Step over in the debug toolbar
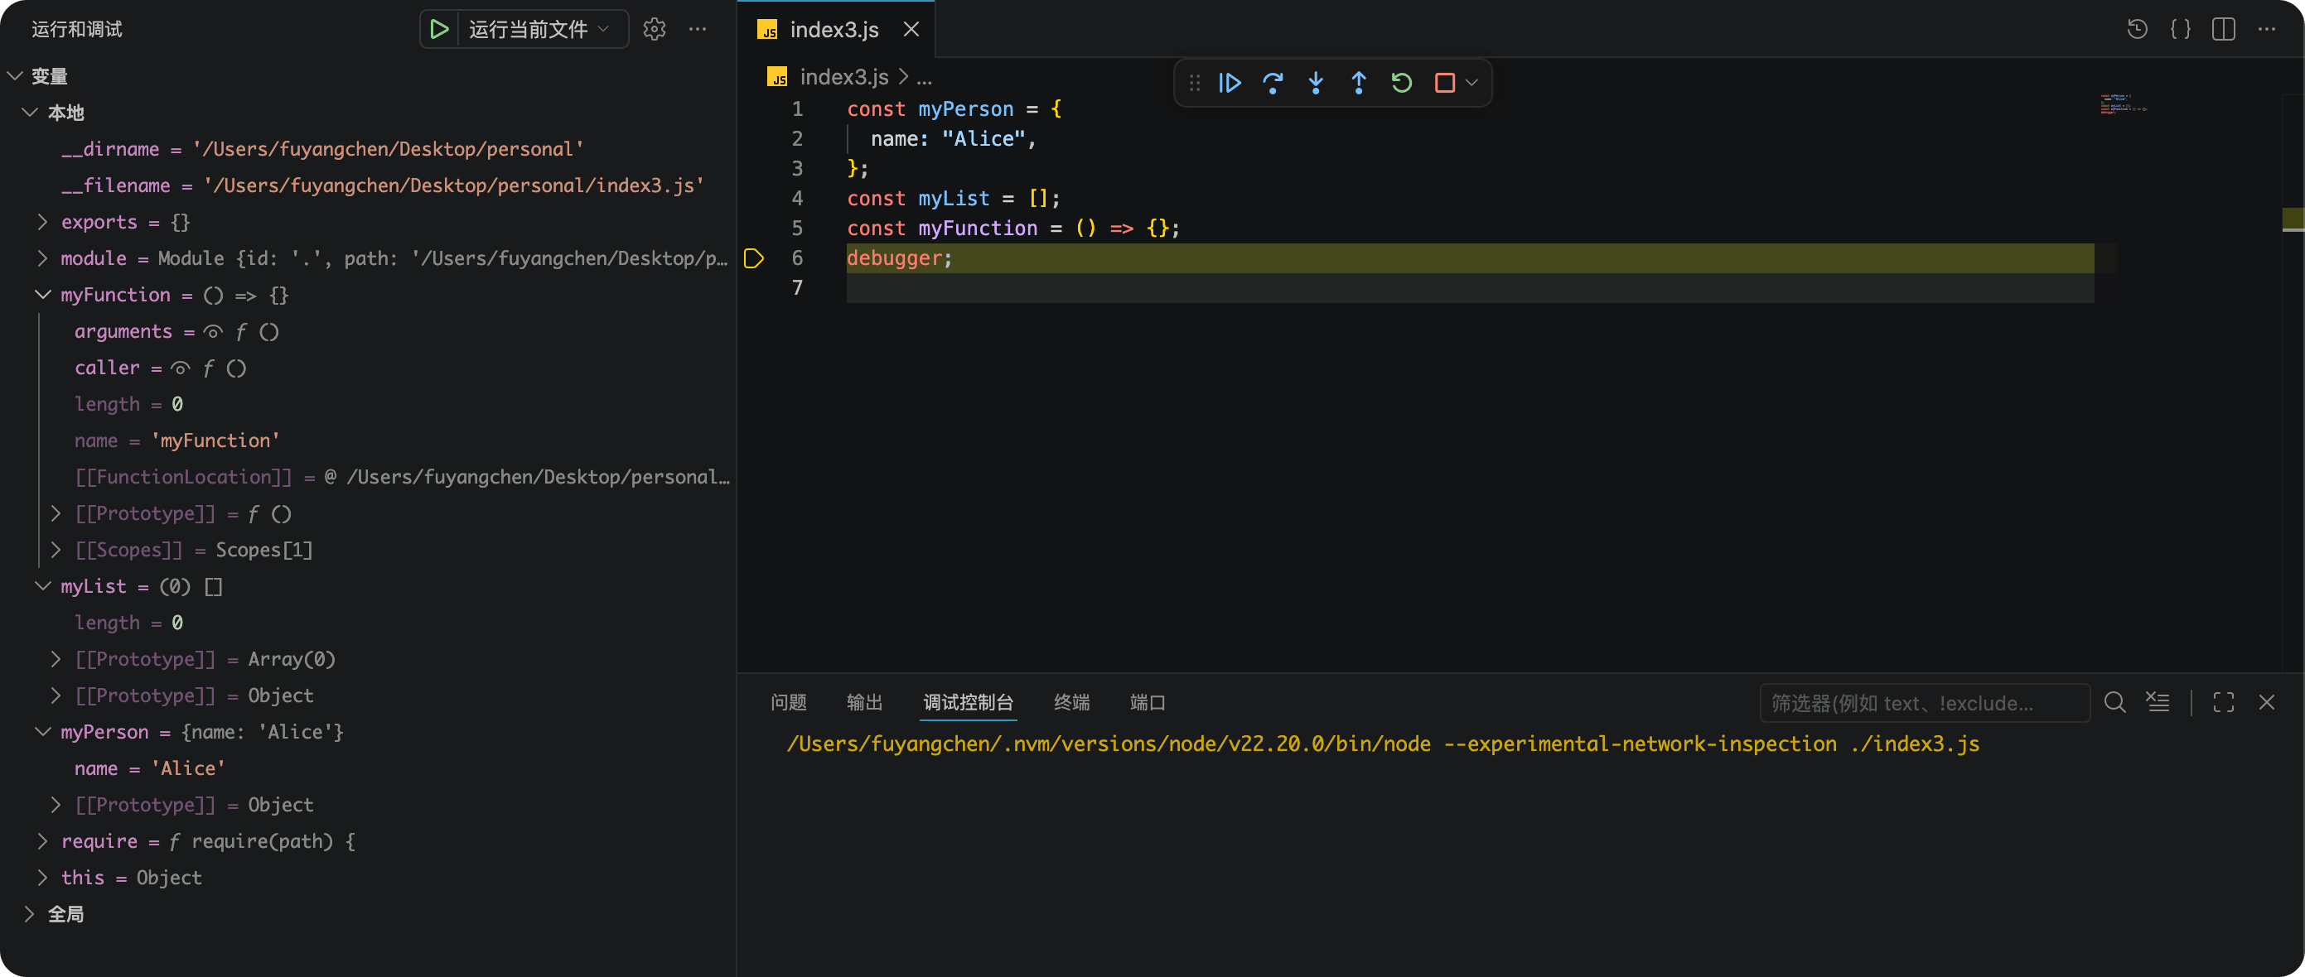Image resolution: width=2305 pixels, height=977 pixels. pyautogui.click(x=1273, y=83)
